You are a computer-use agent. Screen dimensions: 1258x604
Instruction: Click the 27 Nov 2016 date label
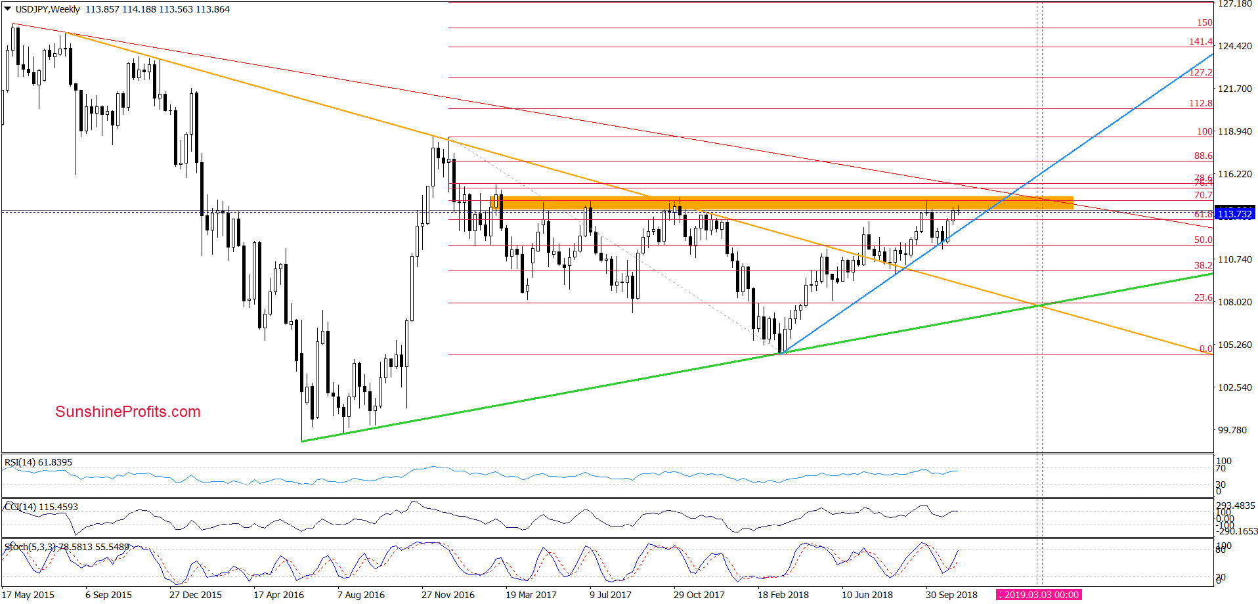point(448,595)
